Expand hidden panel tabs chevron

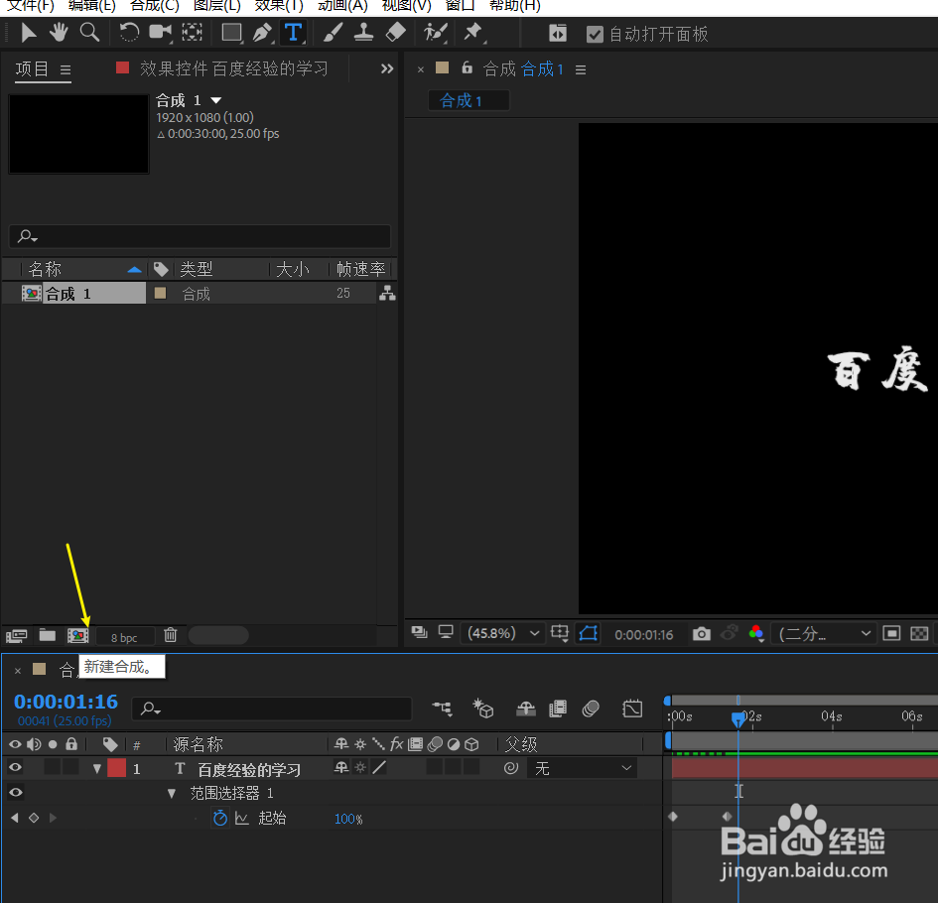click(387, 68)
